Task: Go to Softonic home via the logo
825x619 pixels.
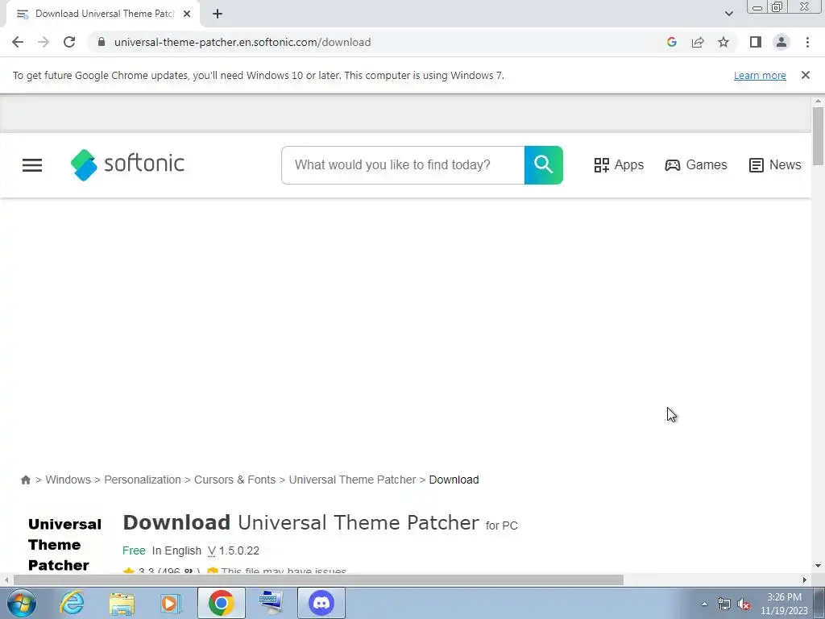Action: tap(127, 164)
